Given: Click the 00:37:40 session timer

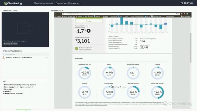Looking at the screenshot, I should coord(188,3).
